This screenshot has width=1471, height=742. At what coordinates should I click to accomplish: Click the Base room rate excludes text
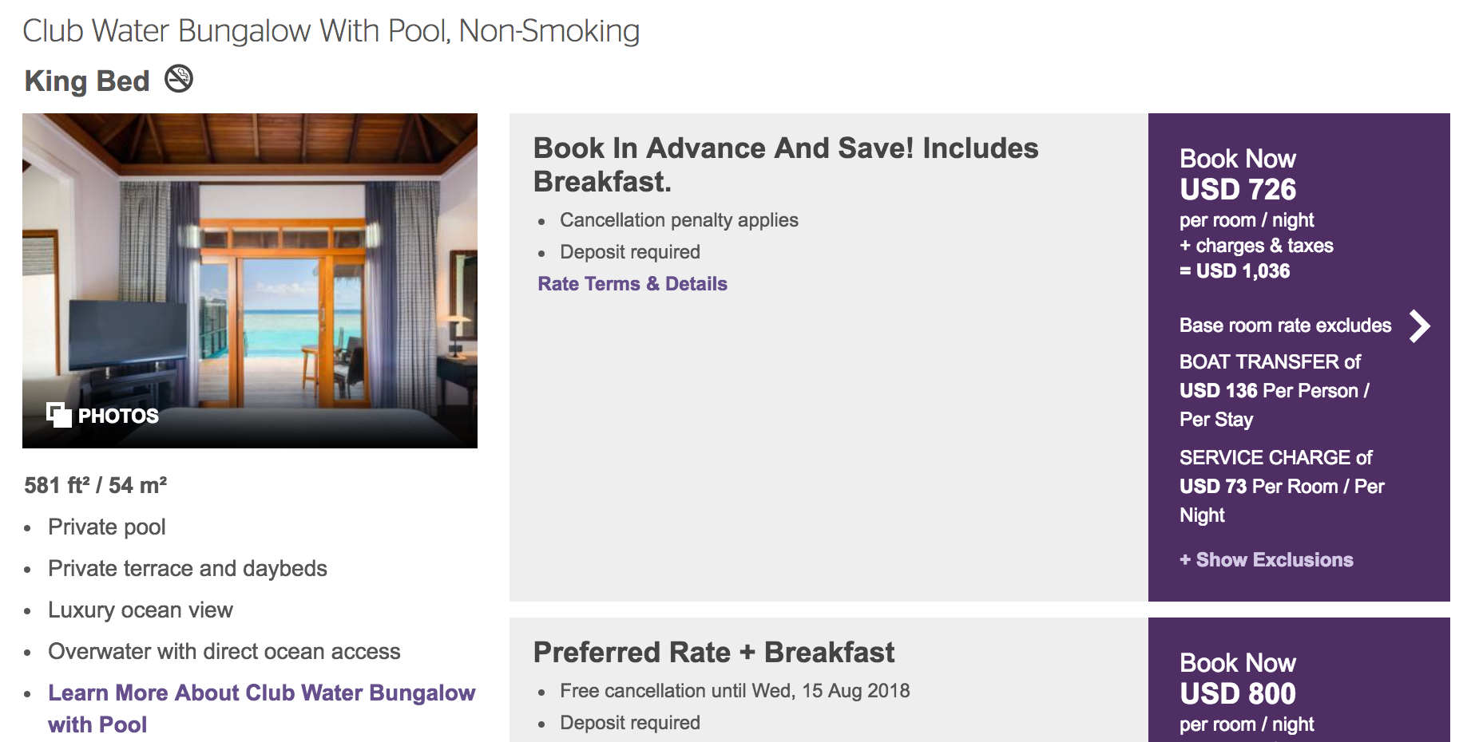click(1284, 326)
